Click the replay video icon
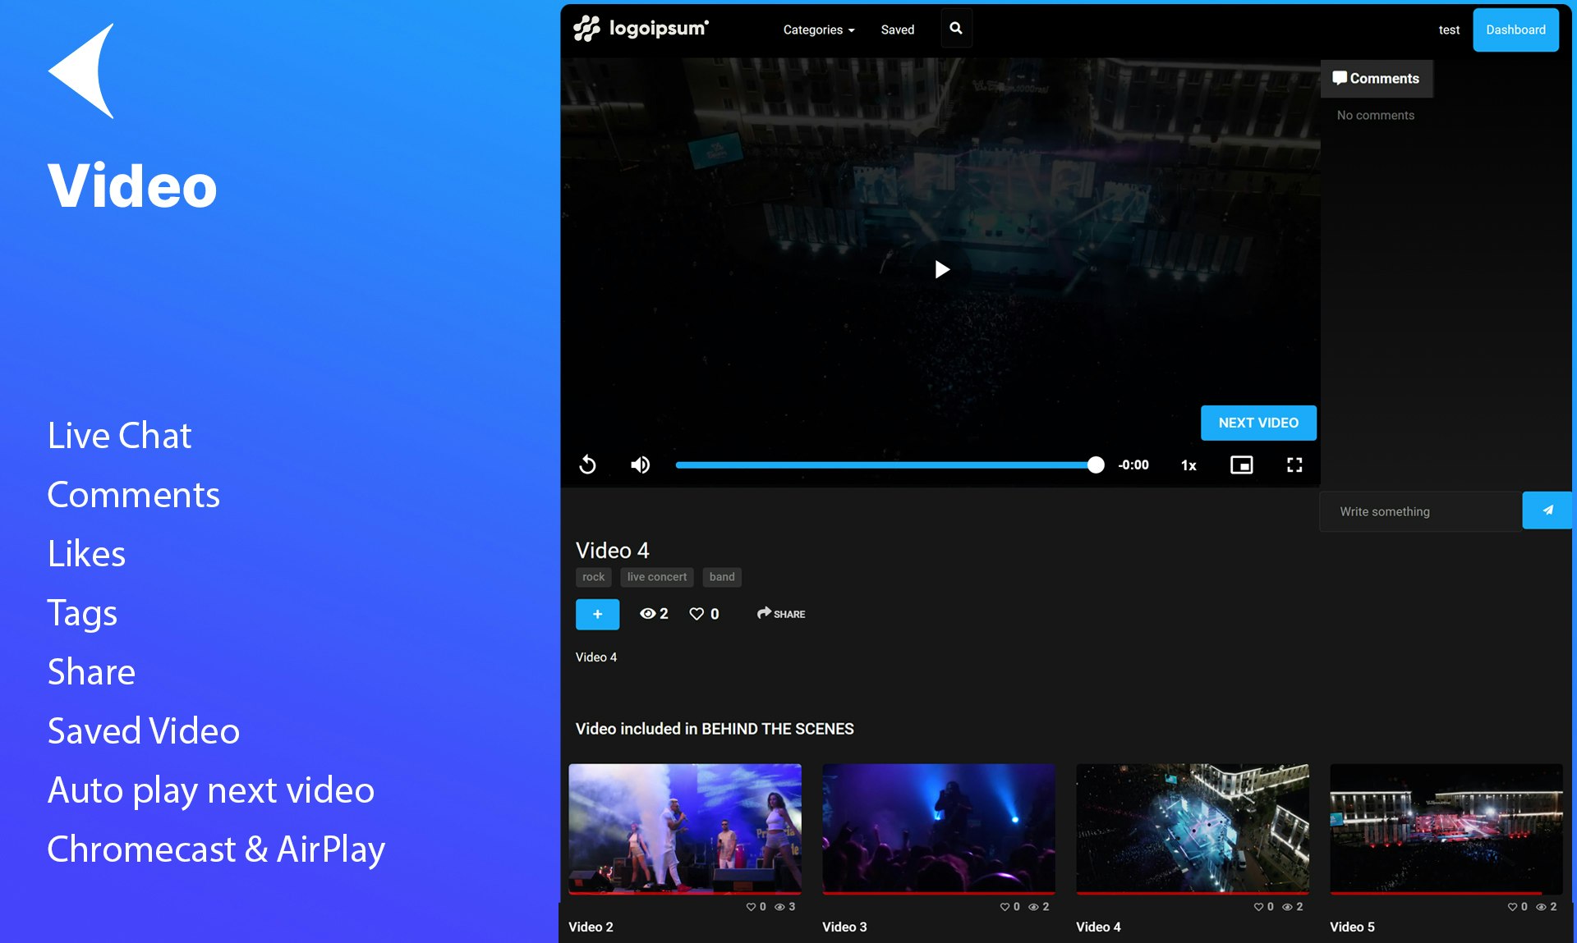The image size is (1577, 943). (587, 465)
